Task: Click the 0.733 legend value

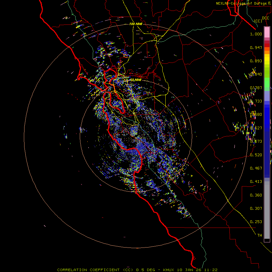Action: coord(256,101)
